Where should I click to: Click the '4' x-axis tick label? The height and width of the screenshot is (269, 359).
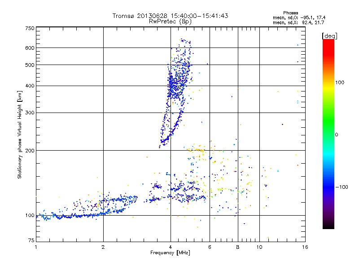[171, 247]
